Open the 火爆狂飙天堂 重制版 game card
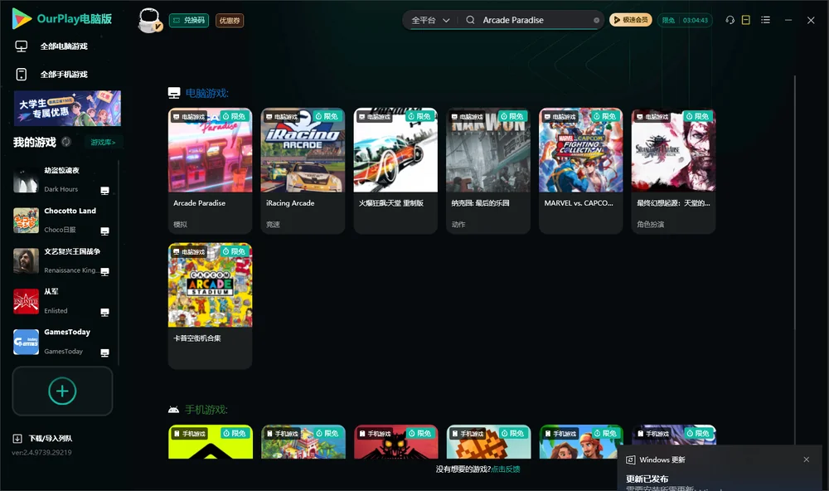 [395, 170]
